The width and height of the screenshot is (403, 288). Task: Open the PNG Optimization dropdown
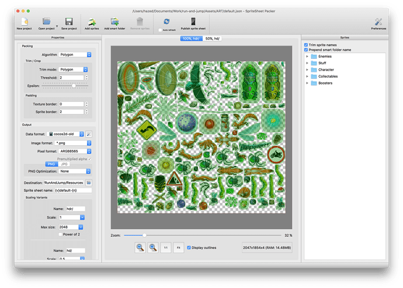[x=75, y=171]
